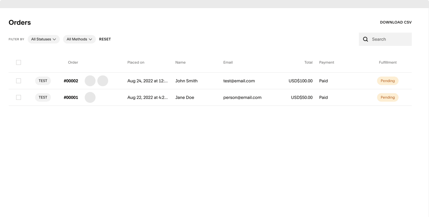Click TEST badge on order #00002
The width and height of the screenshot is (429, 217).
pos(43,81)
